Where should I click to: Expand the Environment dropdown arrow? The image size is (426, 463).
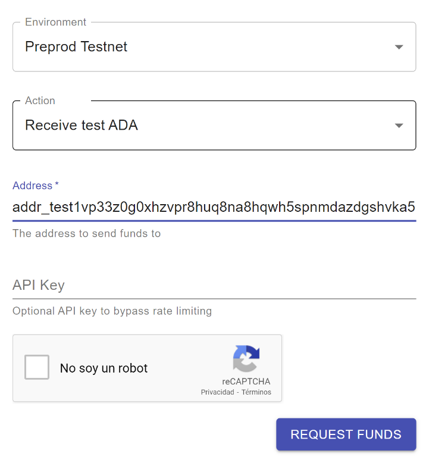[399, 47]
